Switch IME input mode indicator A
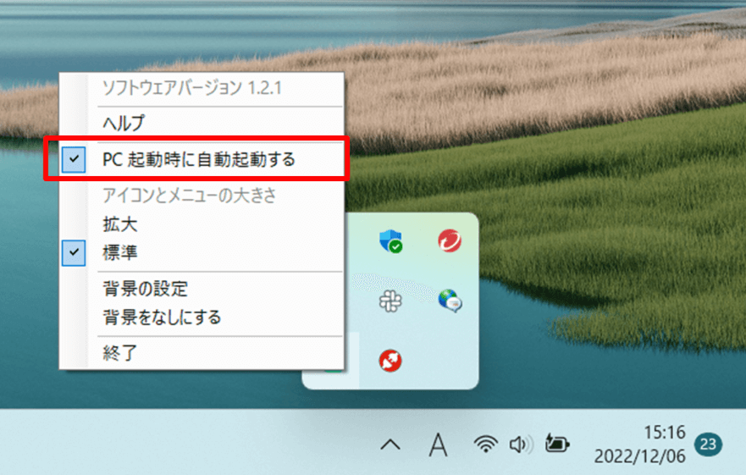The width and height of the screenshot is (746, 475). point(438,445)
